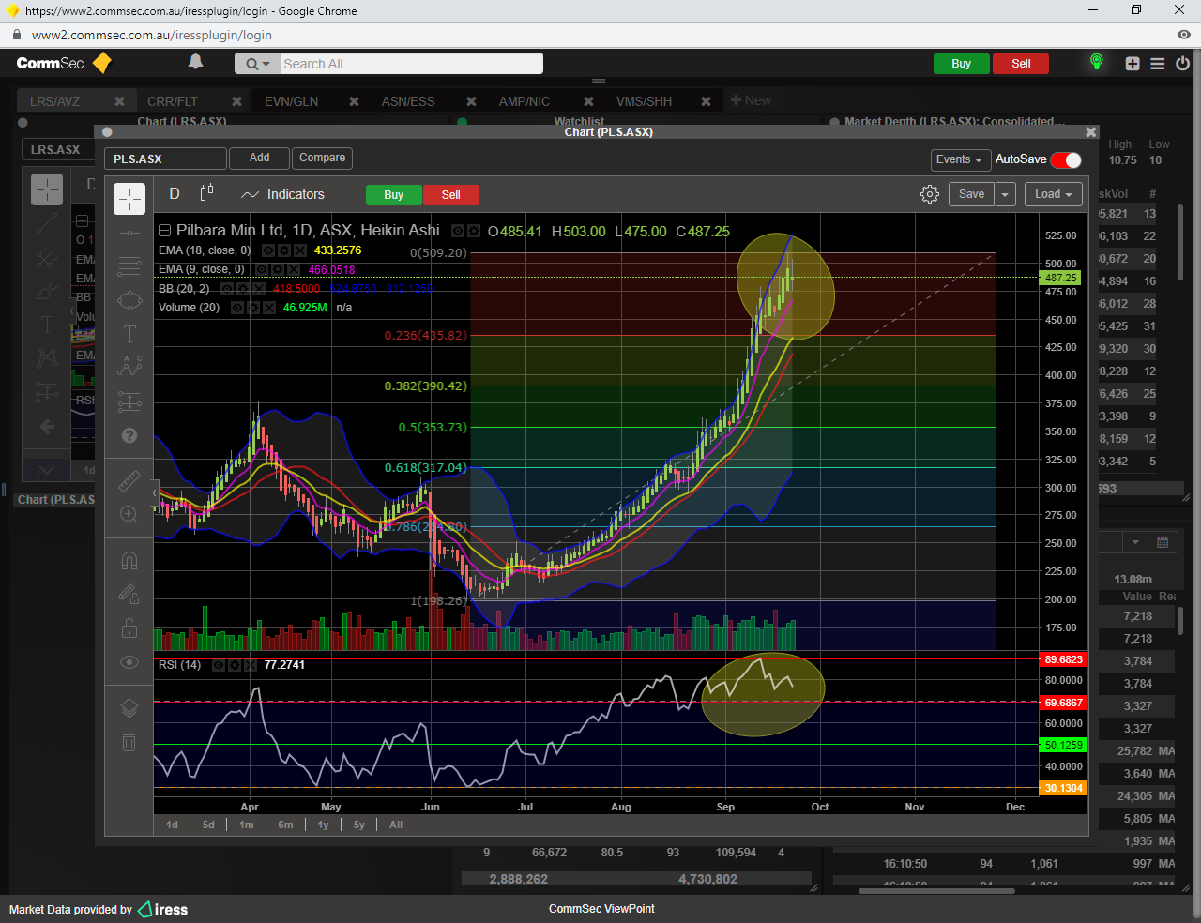The height and width of the screenshot is (923, 1201).
Task: Hide the EMA 18 indicator via eye icon
Action: (x=267, y=250)
